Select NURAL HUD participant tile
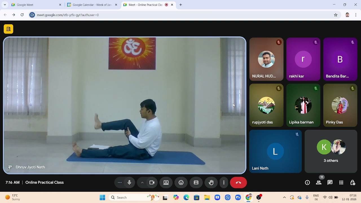The height and width of the screenshot is (203, 361). 266,59
